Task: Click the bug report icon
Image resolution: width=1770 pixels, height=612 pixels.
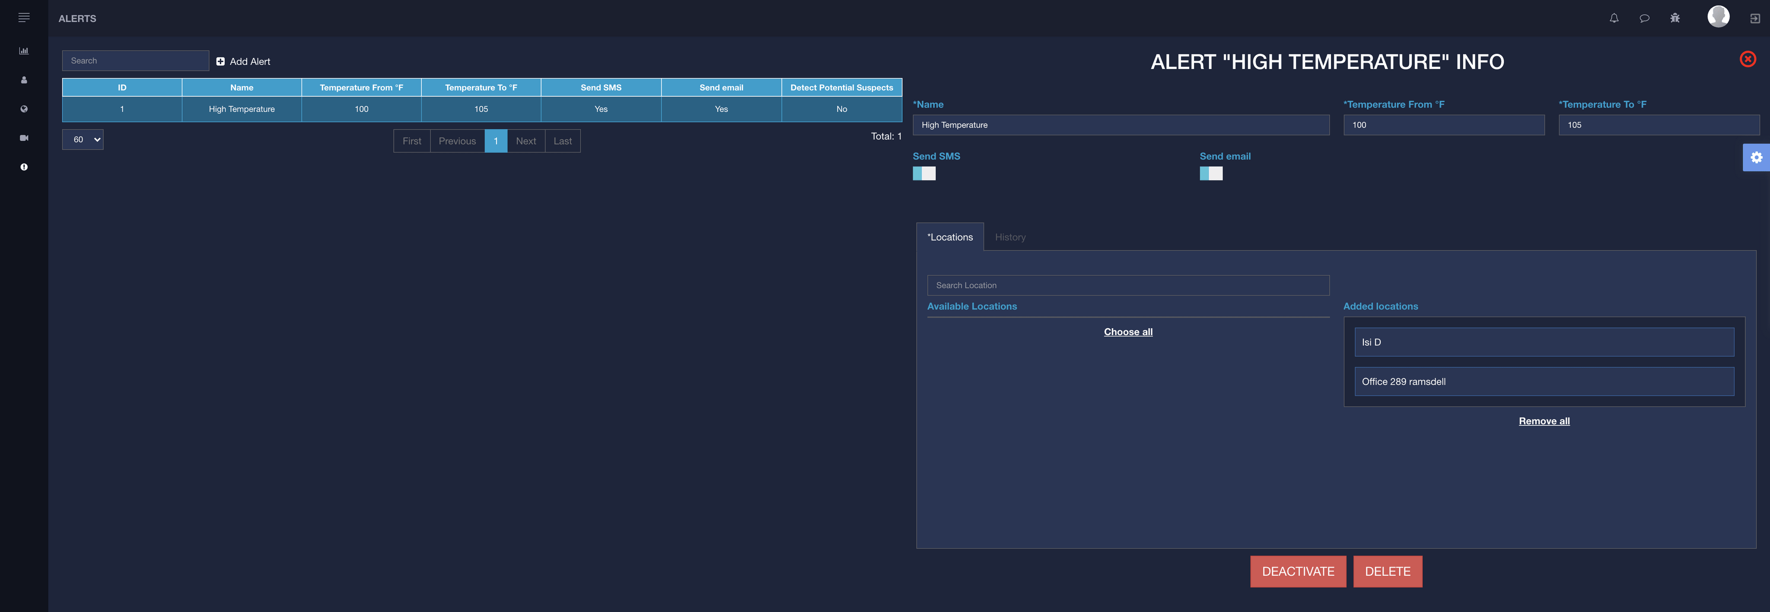Action: tap(1674, 19)
